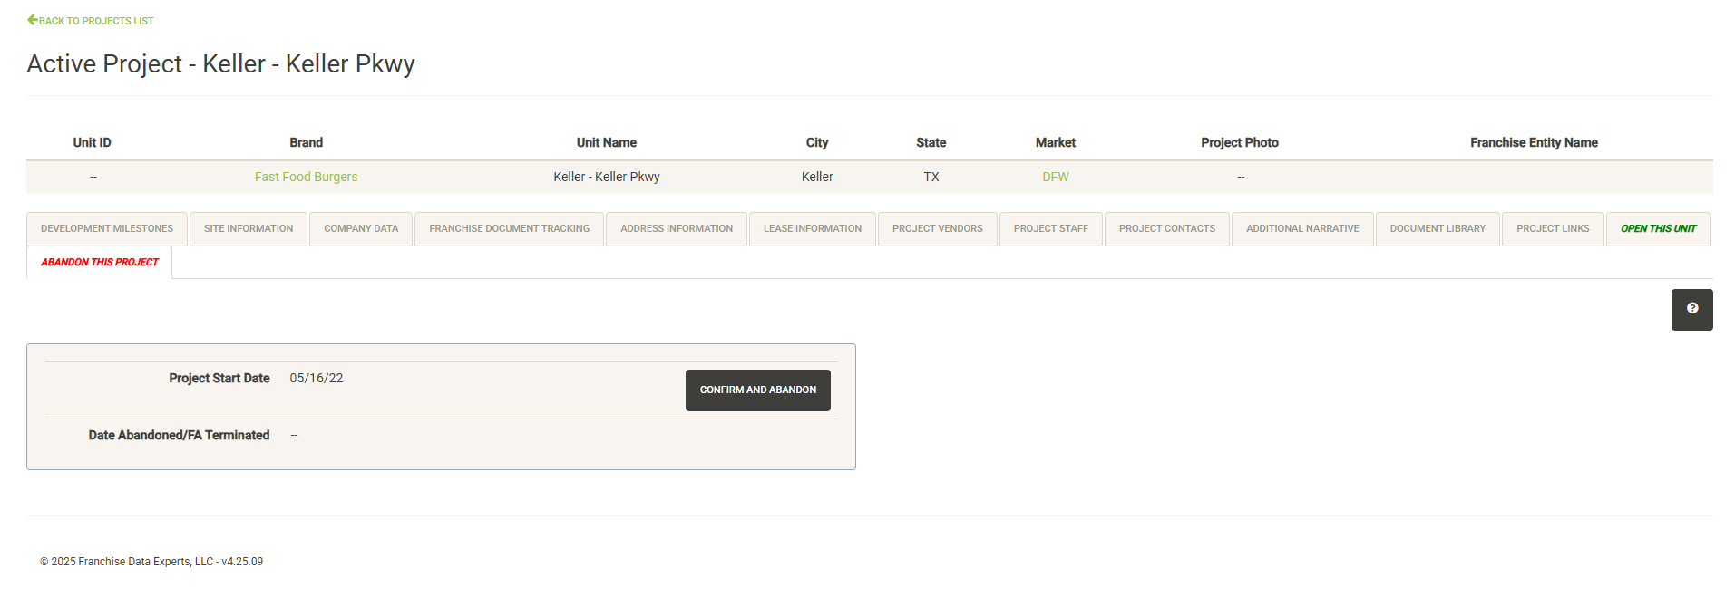Switch to Site Information tab

click(249, 229)
